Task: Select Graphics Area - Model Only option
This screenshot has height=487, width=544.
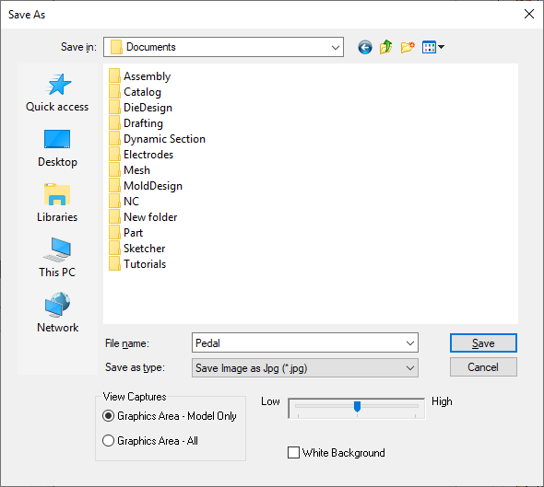Action: coord(170,415)
